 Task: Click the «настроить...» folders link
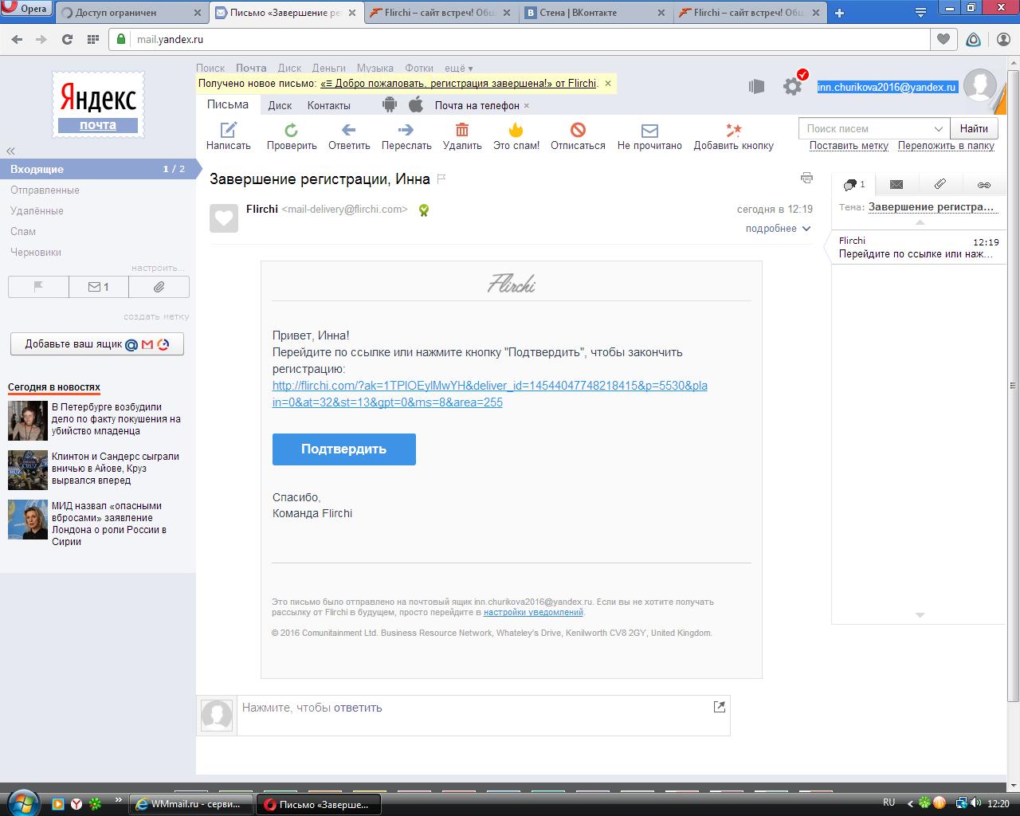[x=159, y=268]
